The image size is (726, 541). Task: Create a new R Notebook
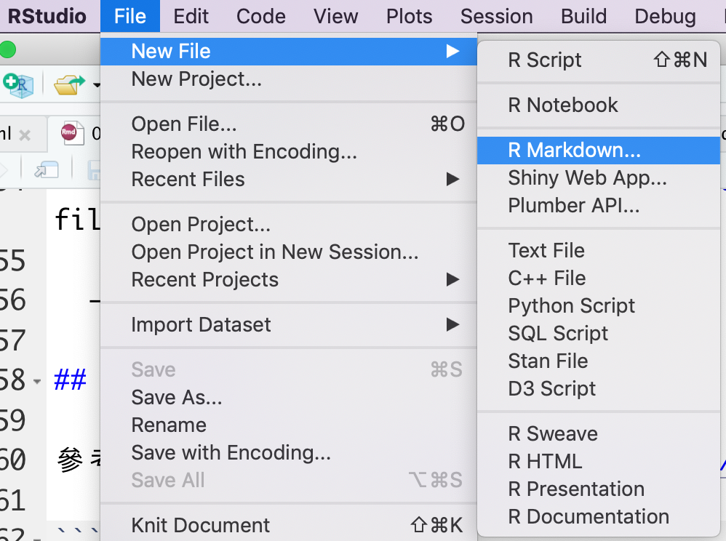(562, 105)
